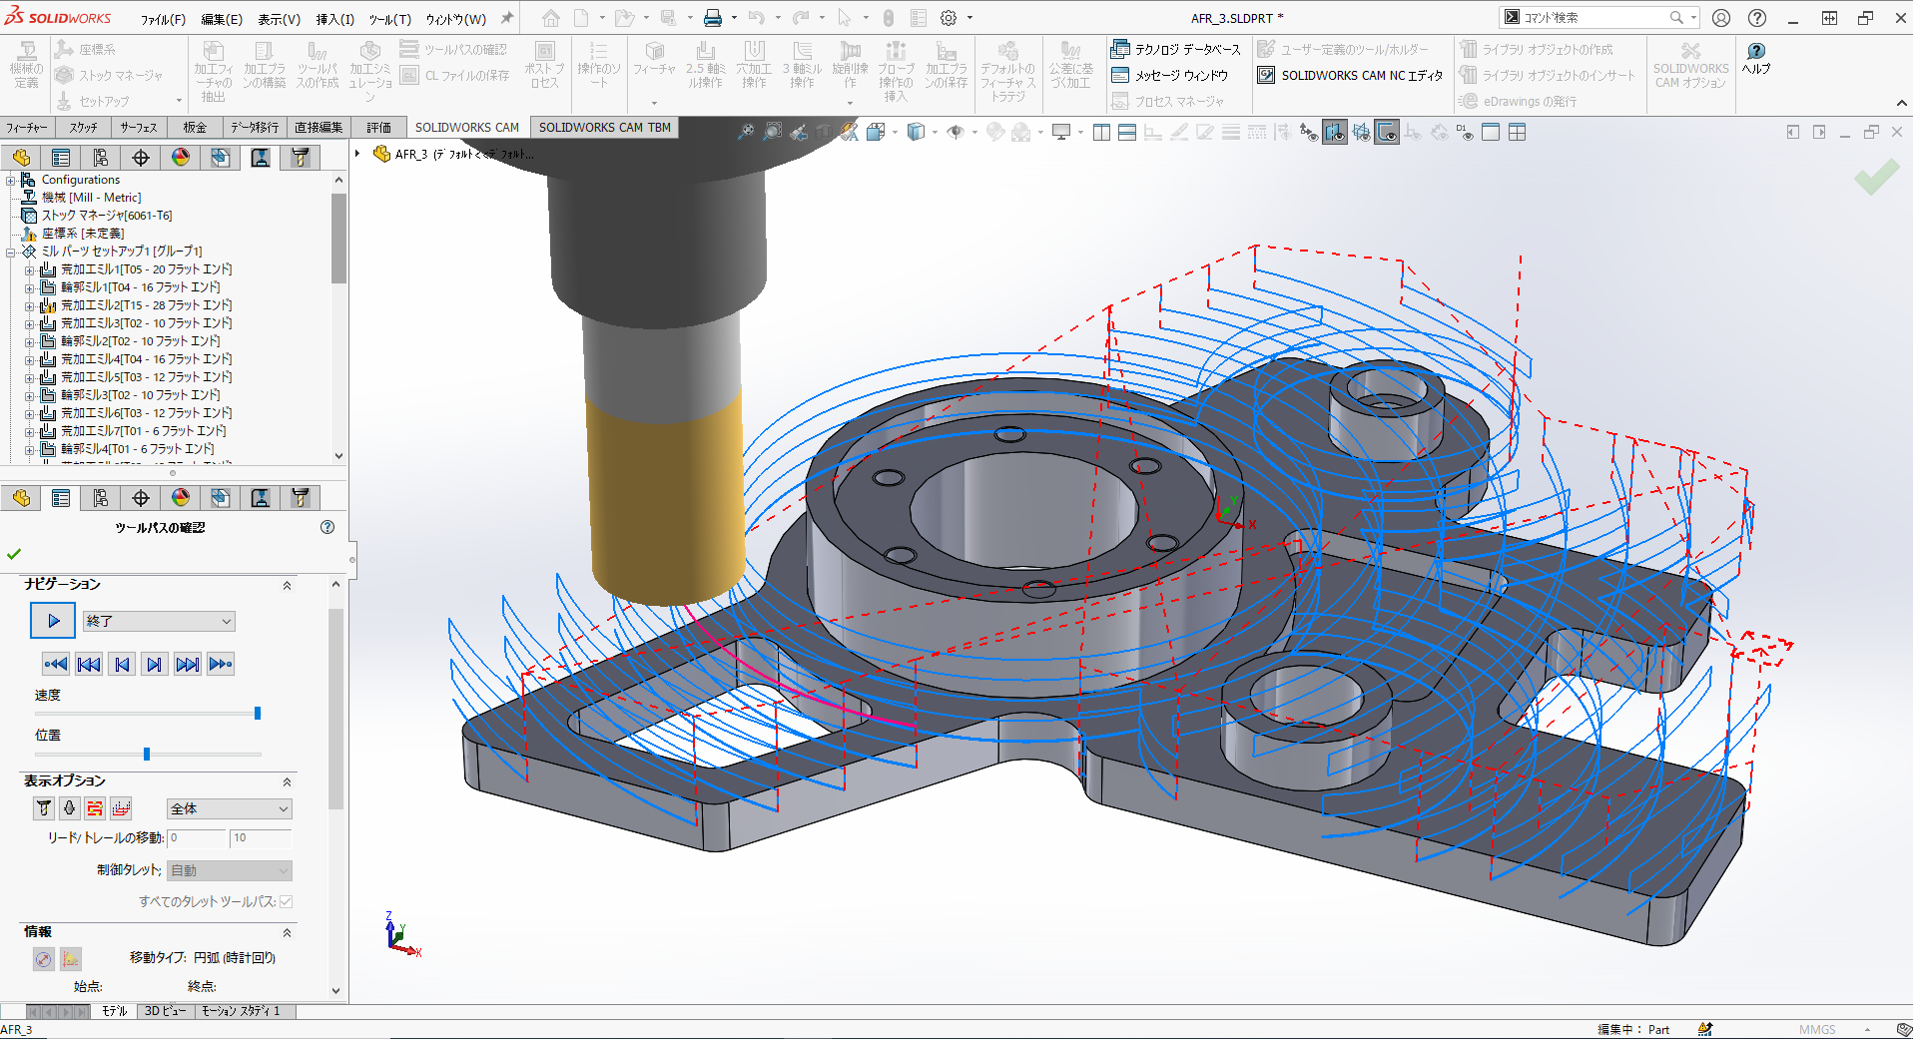Step one move forward
Viewport: 1913px width, 1039px height.
(x=155, y=665)
